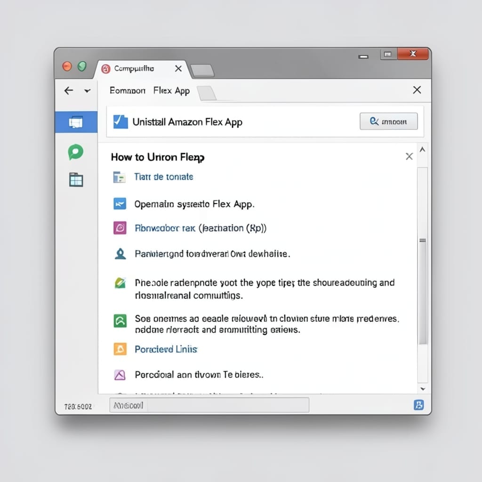Open the Tlatt de toniate link
Screen dimensions: 482x482
[163, 177]
